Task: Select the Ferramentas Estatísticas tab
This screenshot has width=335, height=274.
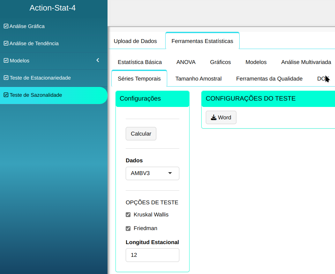Action: pos(202,41)
